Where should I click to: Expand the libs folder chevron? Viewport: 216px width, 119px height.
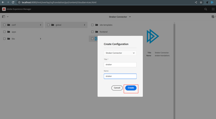pyautogui.click(x=40, y=39)
